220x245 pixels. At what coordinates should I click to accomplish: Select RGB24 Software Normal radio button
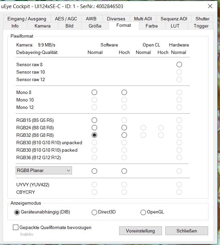(x=94, y=128)
